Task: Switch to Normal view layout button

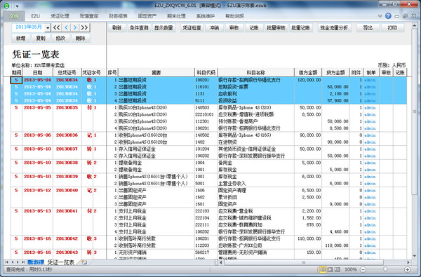Action: coord(323,269)
